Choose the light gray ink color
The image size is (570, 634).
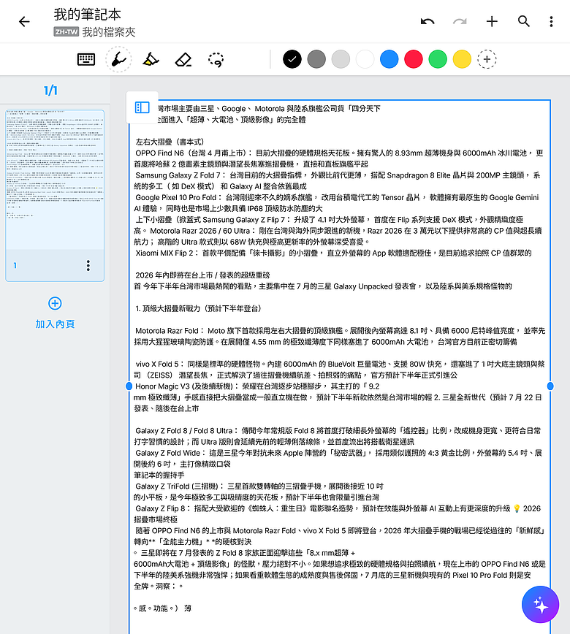(341, 59)
